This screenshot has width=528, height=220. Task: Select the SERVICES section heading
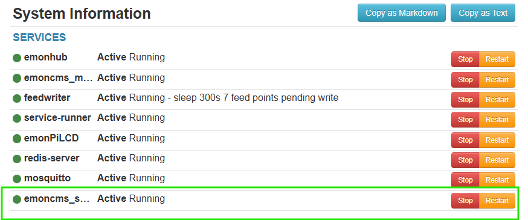tap(39, 37)
